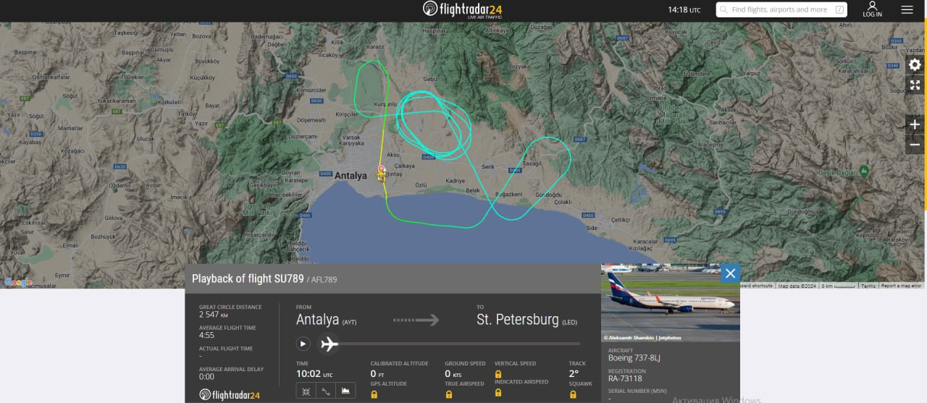Zoom out with the minus button
This screenshot has height=403, width=927.
915,144
